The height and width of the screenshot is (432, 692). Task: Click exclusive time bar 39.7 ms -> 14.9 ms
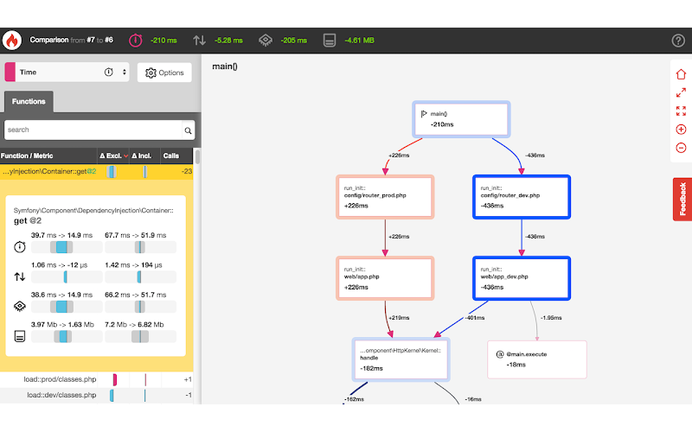pyautogui.click(x=67, y=247)
